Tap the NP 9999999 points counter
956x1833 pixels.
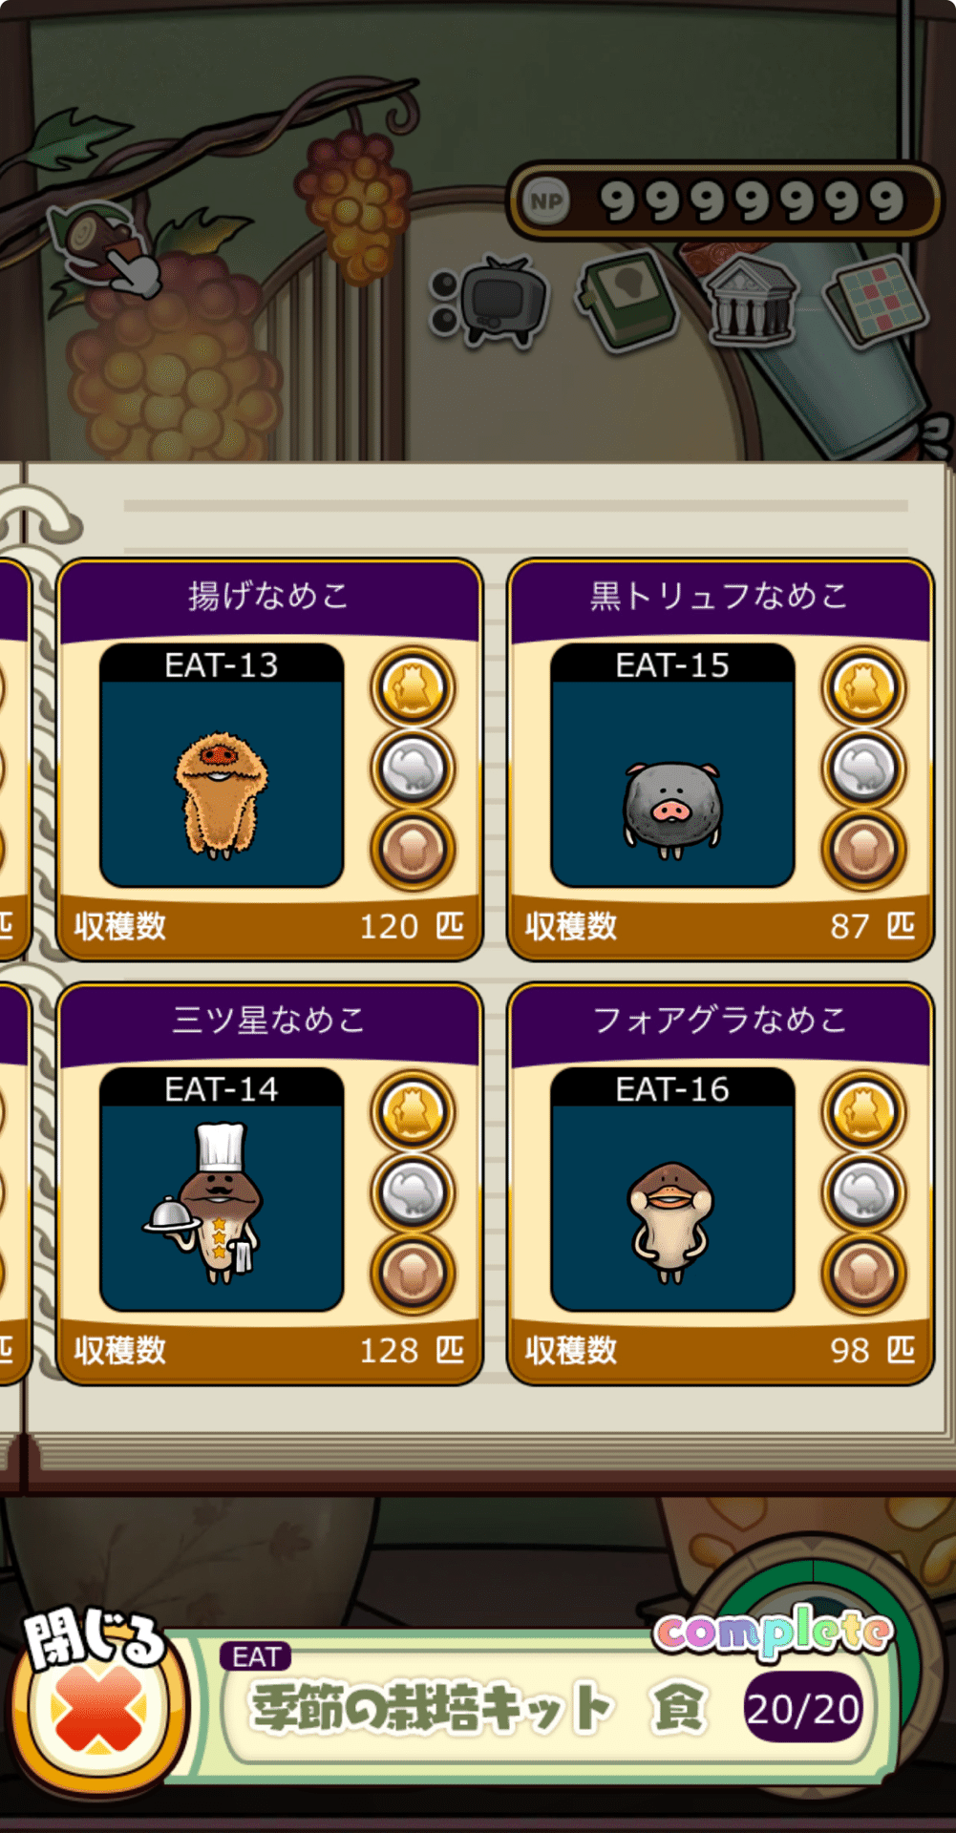point(726,201)
